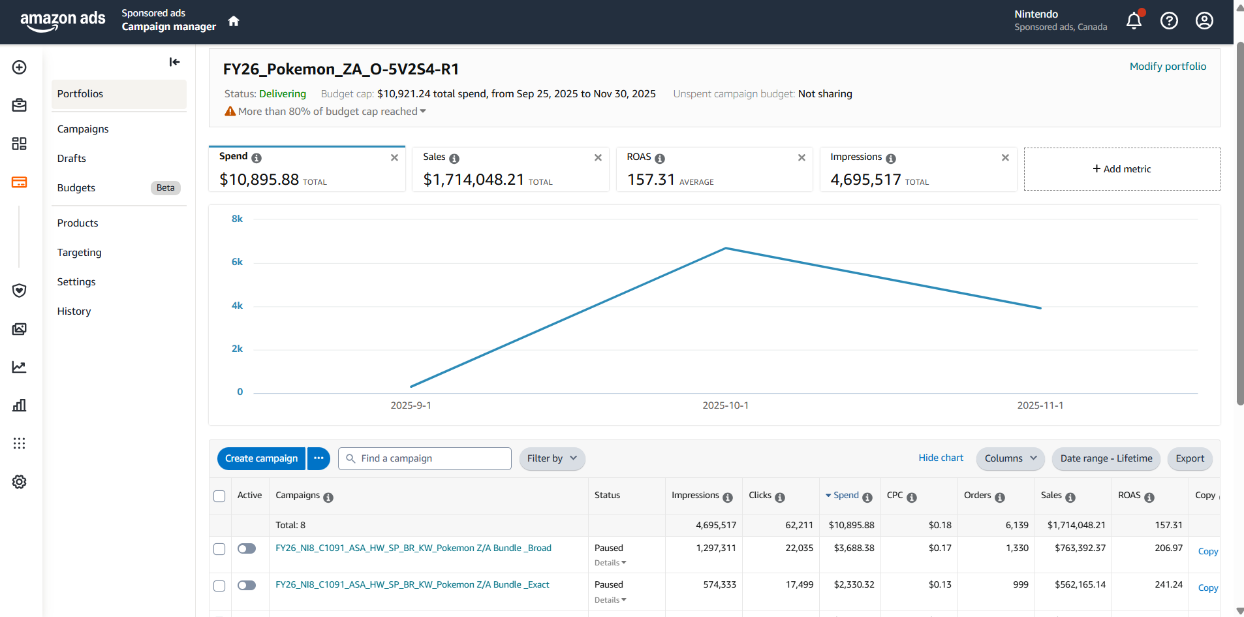Open the help question mark icon
Screen dimensions: 1244x617
pos(1169,21)
